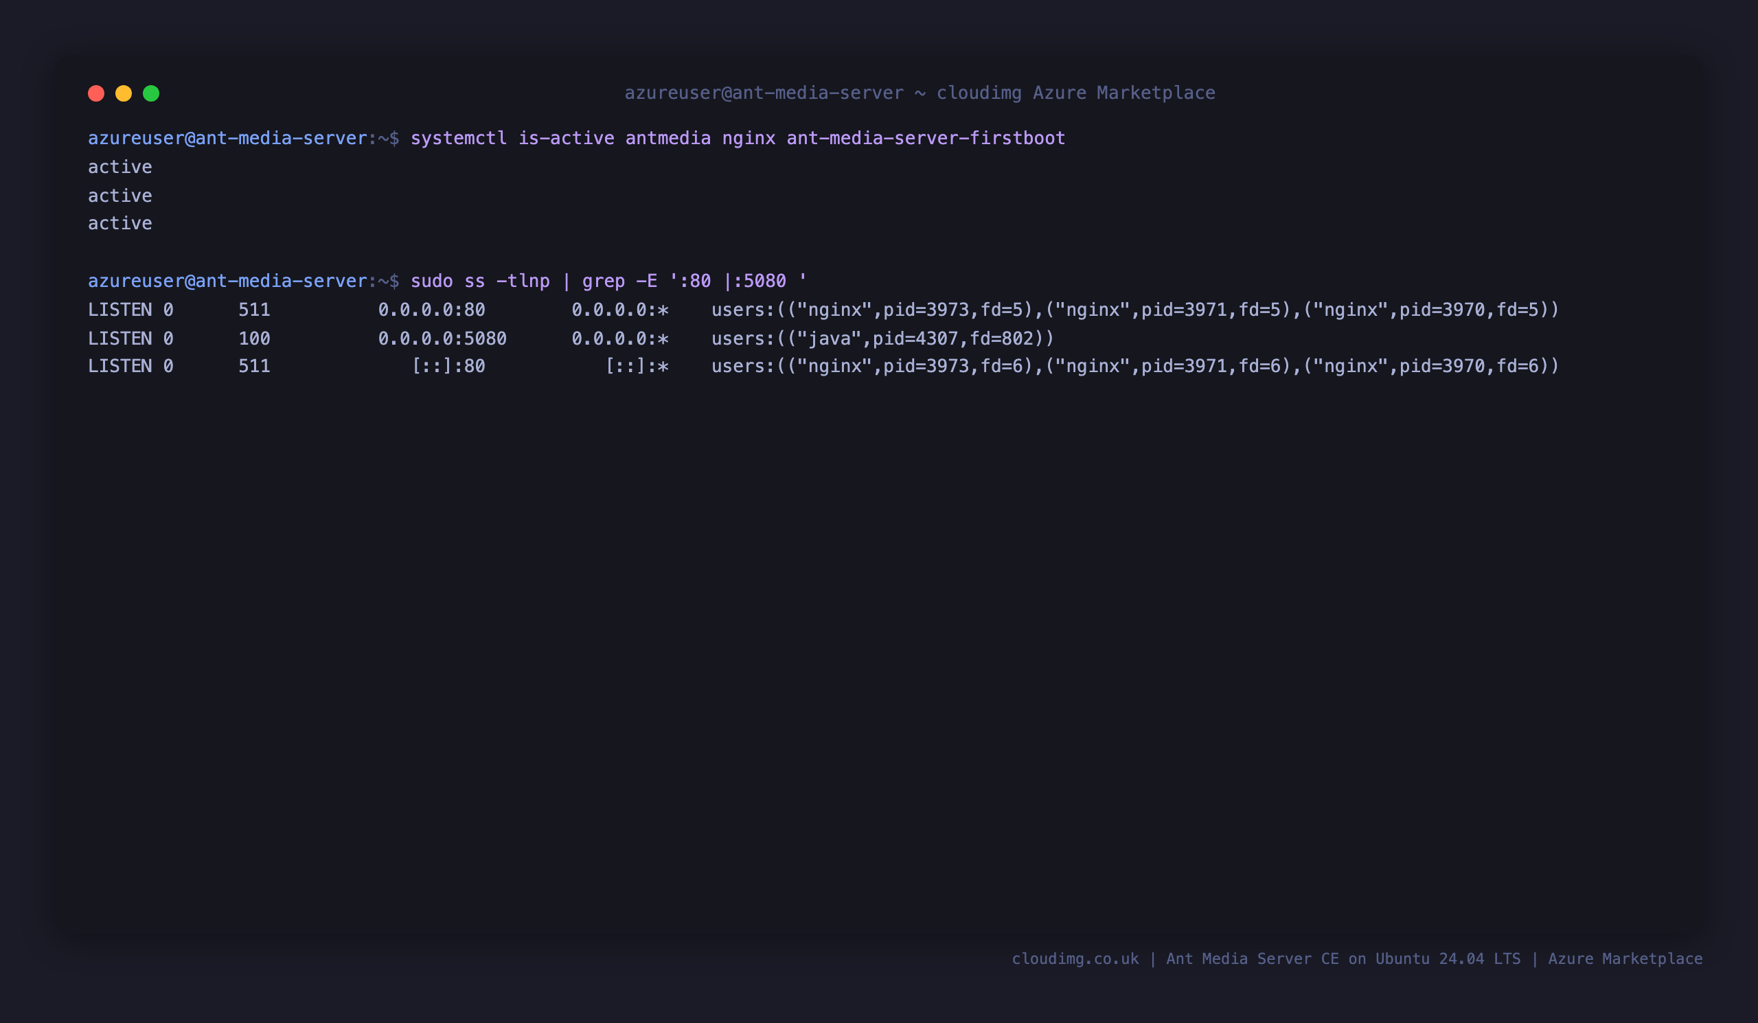Click the nginx fd=5 users entry
Screen dimensions: 1758x1023
pos(1135,310)
